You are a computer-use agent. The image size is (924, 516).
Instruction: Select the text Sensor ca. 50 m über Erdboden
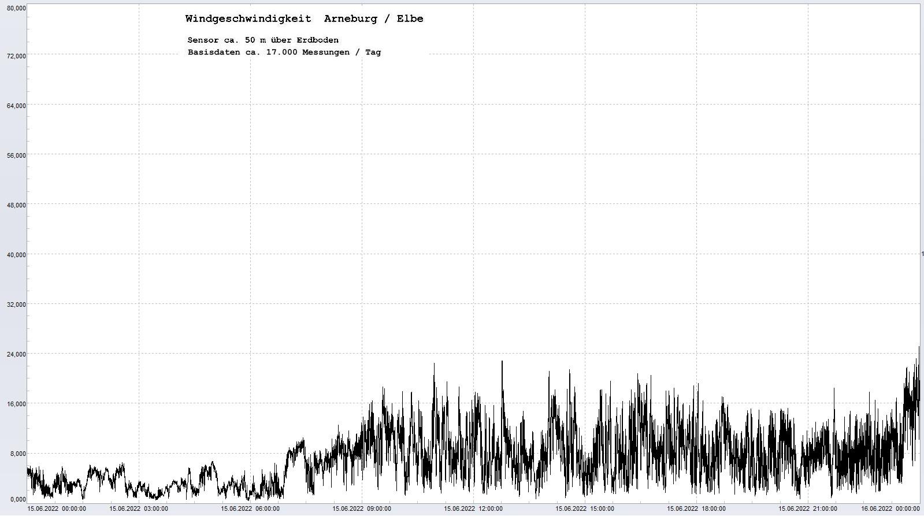(263, 40)
